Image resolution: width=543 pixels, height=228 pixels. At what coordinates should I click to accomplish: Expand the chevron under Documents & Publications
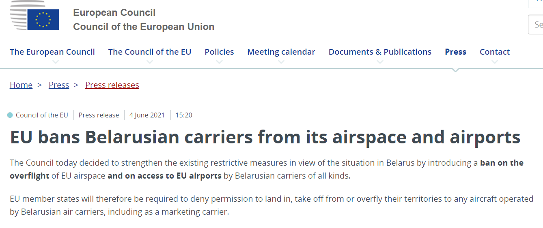point(380,62)
